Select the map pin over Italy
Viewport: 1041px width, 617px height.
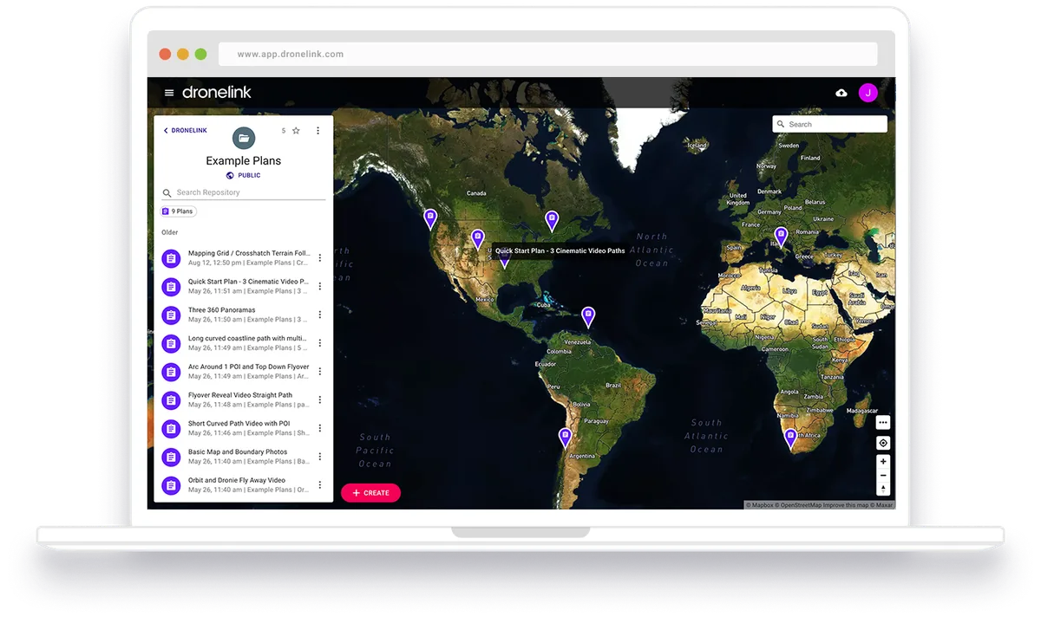[781, 237]
